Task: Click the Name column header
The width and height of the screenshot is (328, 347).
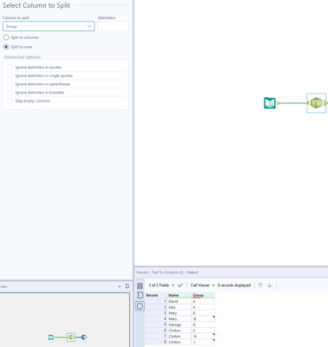Action: [180, 295]
